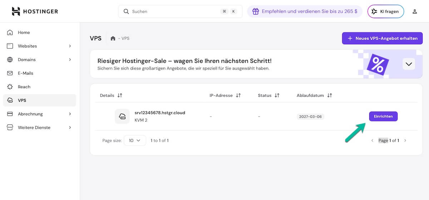Click the ⌘ K shortcut hint
This screenshot has height=200, width=429.
(x=229, y=11)
